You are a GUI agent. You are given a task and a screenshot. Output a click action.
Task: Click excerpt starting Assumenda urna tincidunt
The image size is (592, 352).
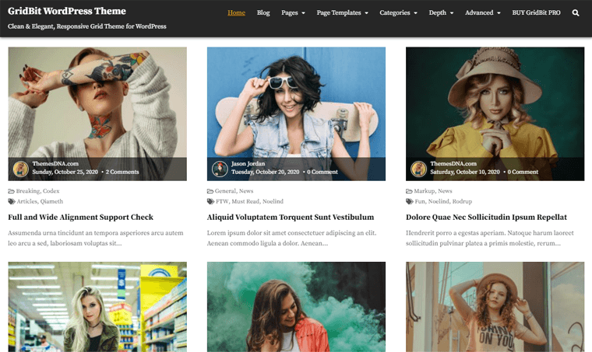coord(96,238)
